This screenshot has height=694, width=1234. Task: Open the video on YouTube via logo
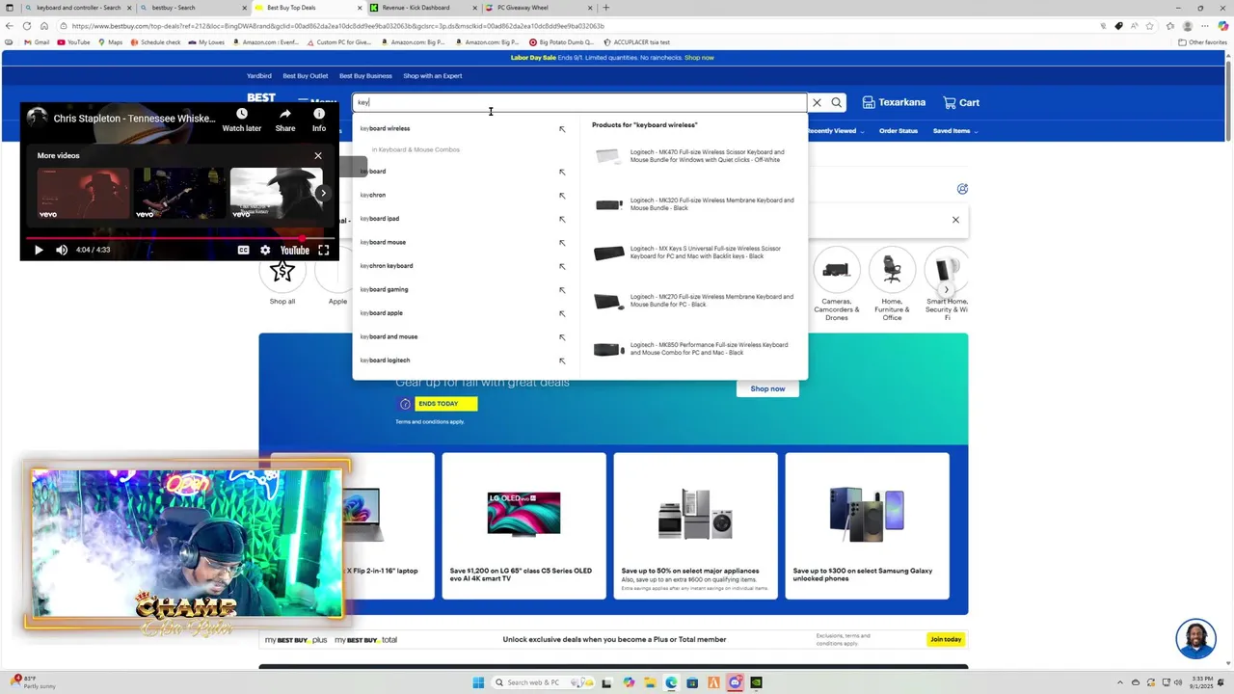pos(294,250)
